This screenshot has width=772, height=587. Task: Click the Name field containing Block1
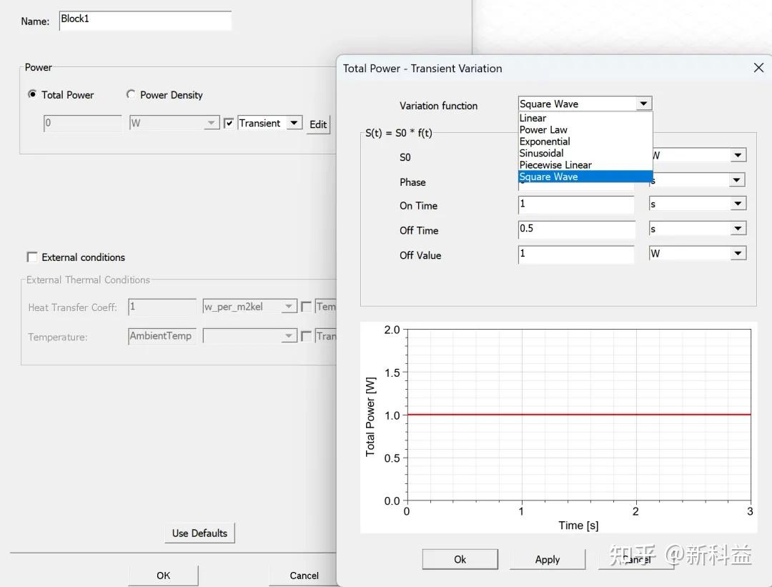(x=145, y=21)
